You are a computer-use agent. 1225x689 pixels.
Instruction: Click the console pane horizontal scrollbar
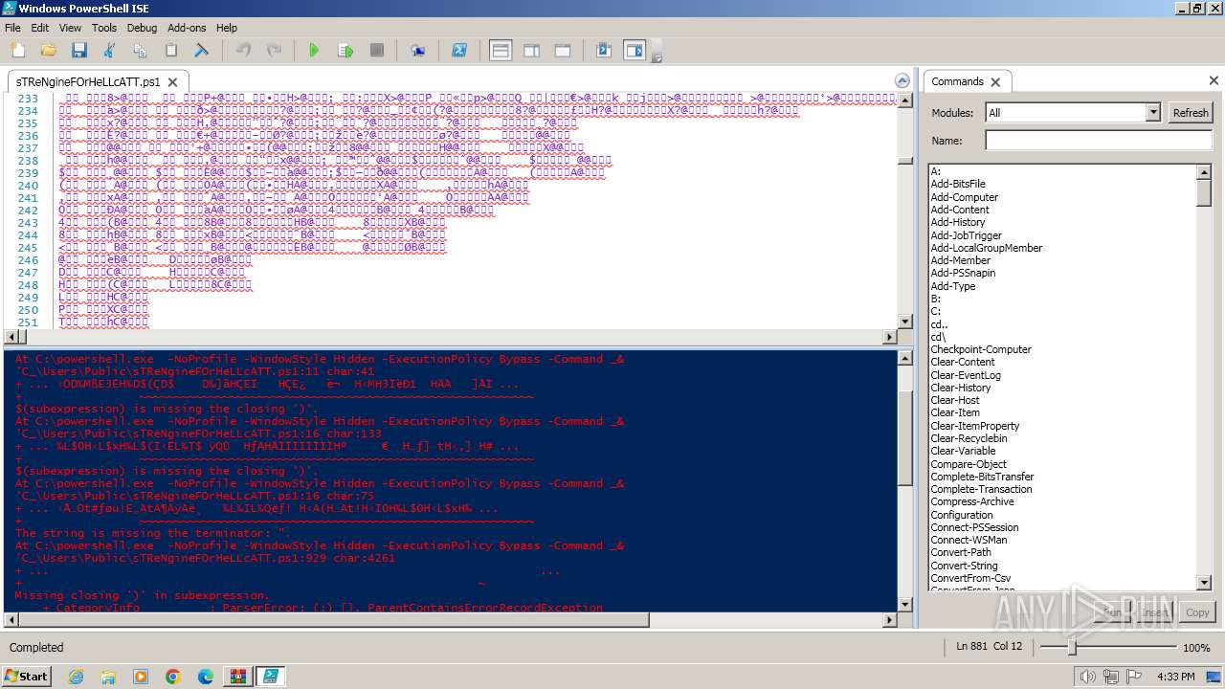pos(450,620)
